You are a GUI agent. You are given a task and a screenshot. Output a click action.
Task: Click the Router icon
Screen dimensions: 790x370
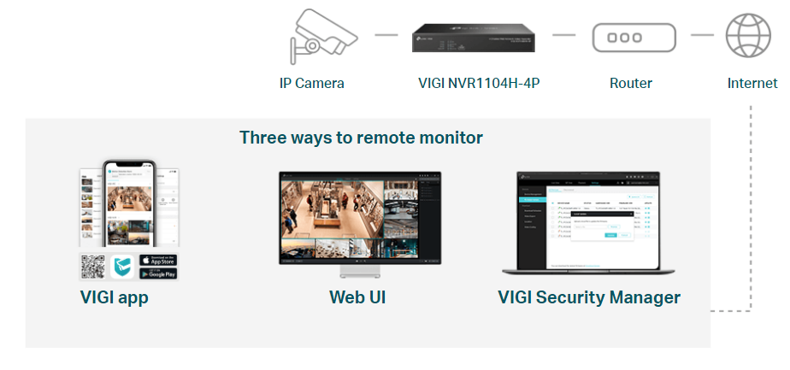634,38
